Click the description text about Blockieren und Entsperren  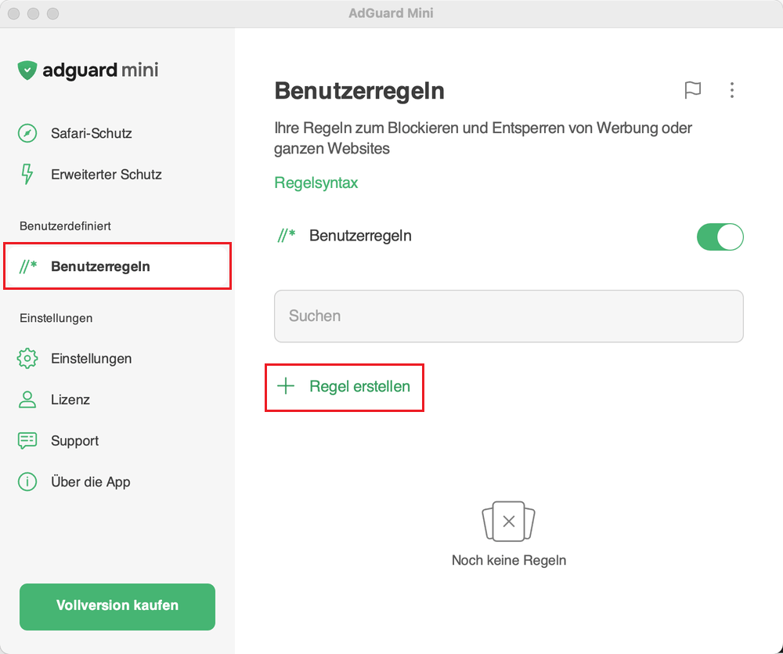click(483, 138)
